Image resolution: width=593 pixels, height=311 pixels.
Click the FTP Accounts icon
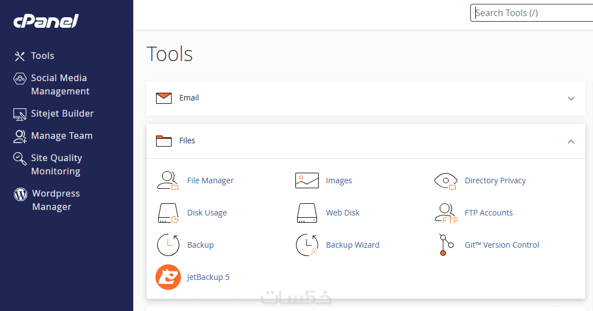click(446, 213)
